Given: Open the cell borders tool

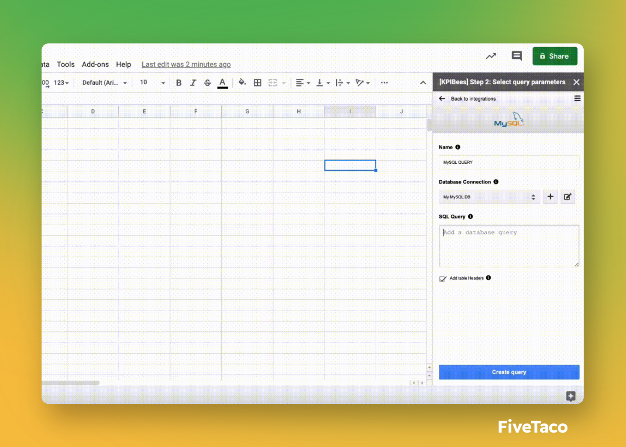Looking at the screenshot, I should [x=258, y=83].
